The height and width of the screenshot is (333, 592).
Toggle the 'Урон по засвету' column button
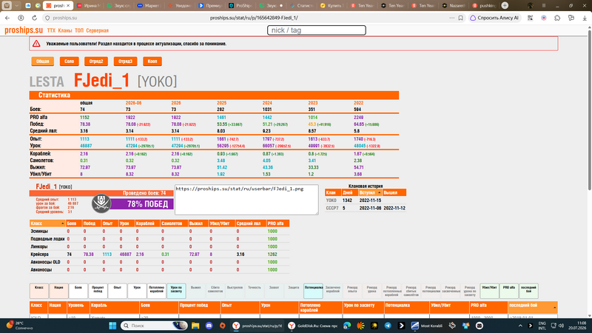click(x=176, y=291)
